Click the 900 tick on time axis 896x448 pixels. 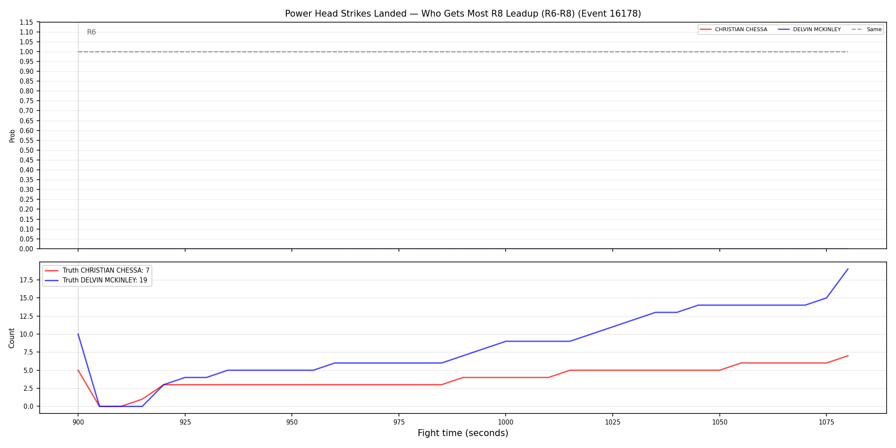[x=78, y=422]
